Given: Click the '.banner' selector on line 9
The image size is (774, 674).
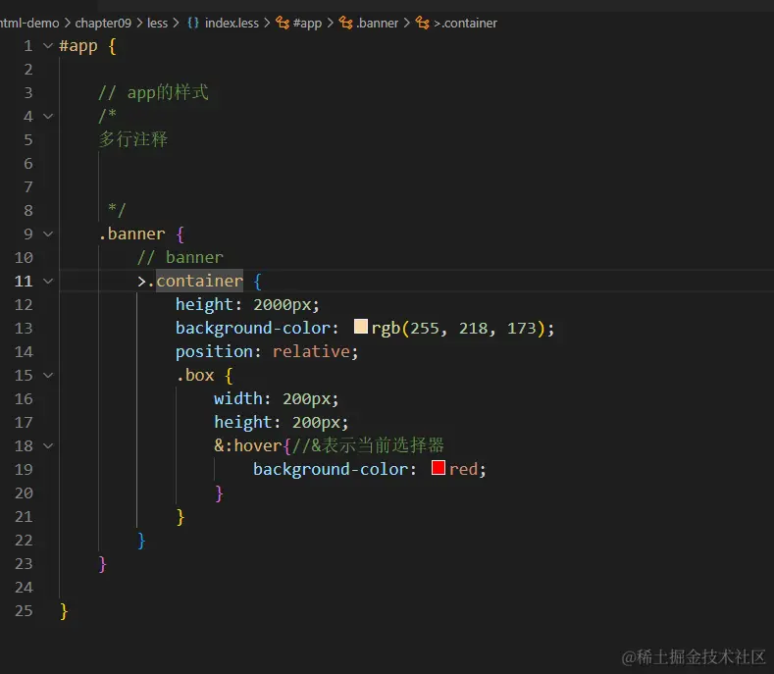Looking at the screenshot, I should [x=131, y=234].
